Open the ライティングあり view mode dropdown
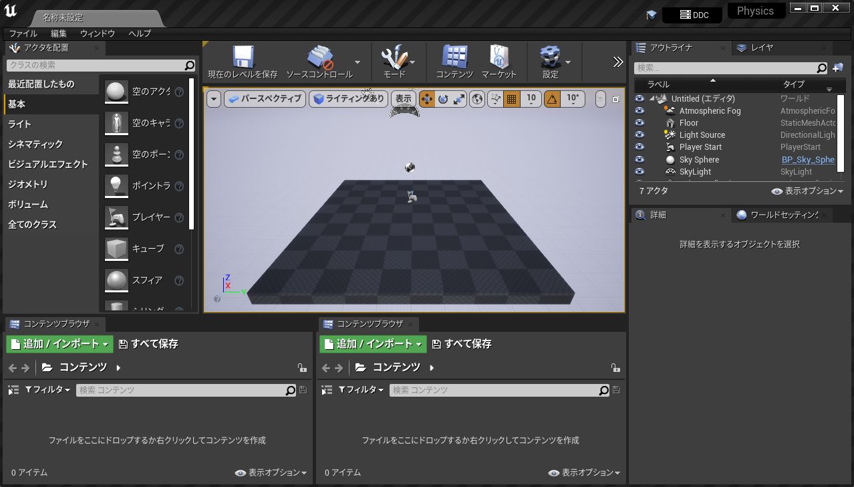Image resolution: width=854 pixels, height=487 pixels. pyautogui.click(x=348, y=98)
